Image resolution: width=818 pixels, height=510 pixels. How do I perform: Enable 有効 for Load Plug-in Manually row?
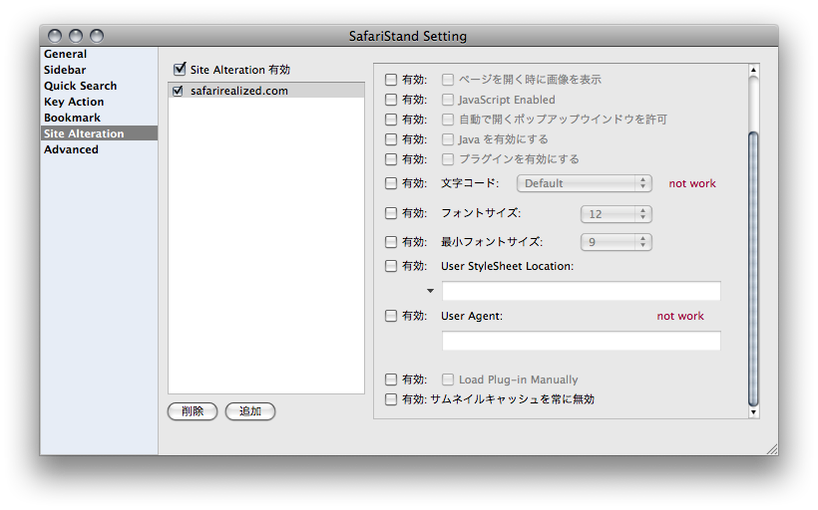point(391,380)
